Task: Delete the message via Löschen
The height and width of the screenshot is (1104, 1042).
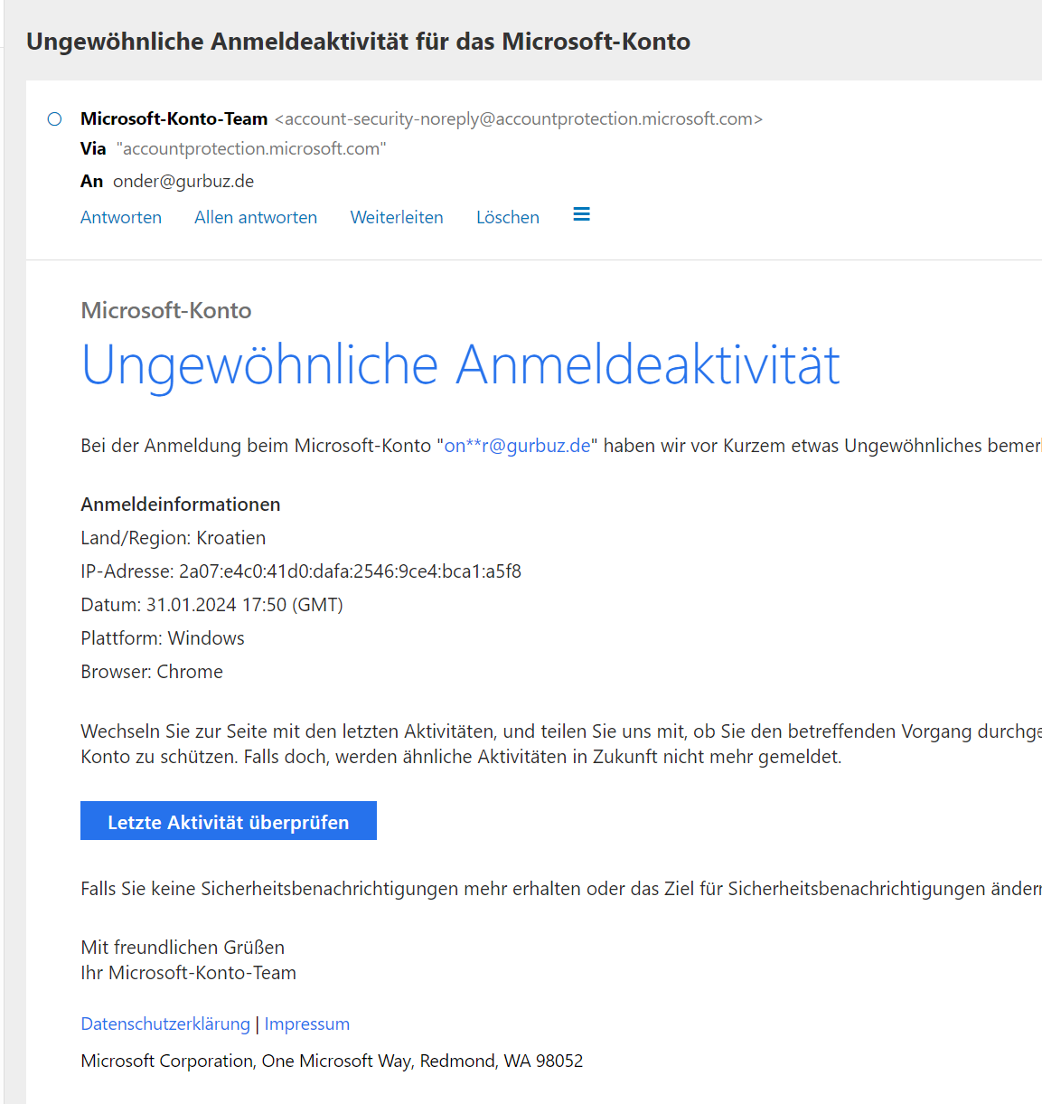Action: point(508,217)
